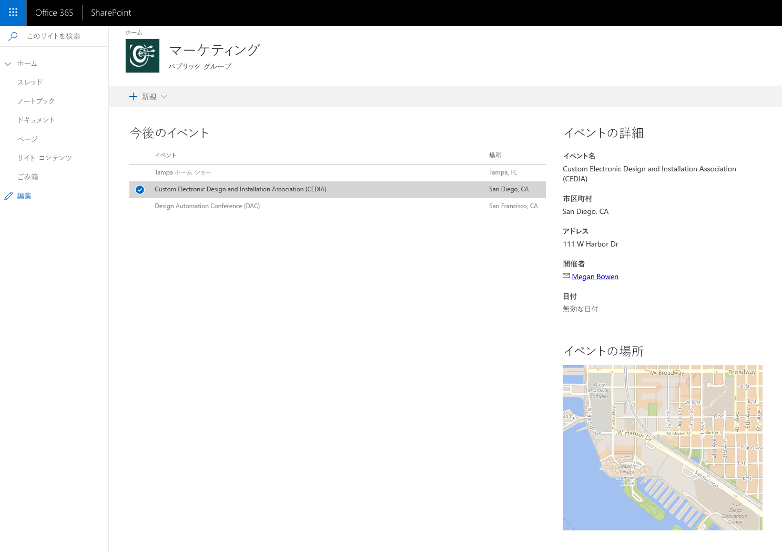The image size is (782, 553).
Task: Collapse the ホーム navigation chevron
Action: (x=8, y=64)
